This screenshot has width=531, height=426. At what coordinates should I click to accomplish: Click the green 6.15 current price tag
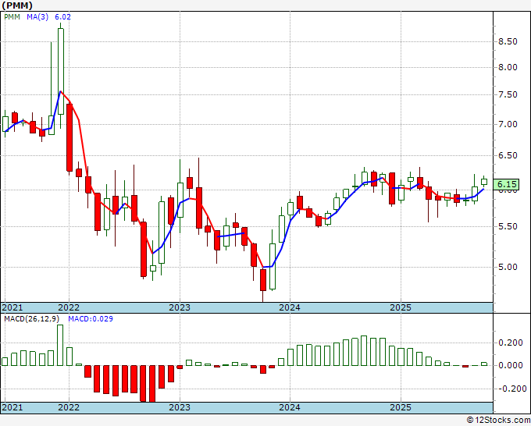507,184
